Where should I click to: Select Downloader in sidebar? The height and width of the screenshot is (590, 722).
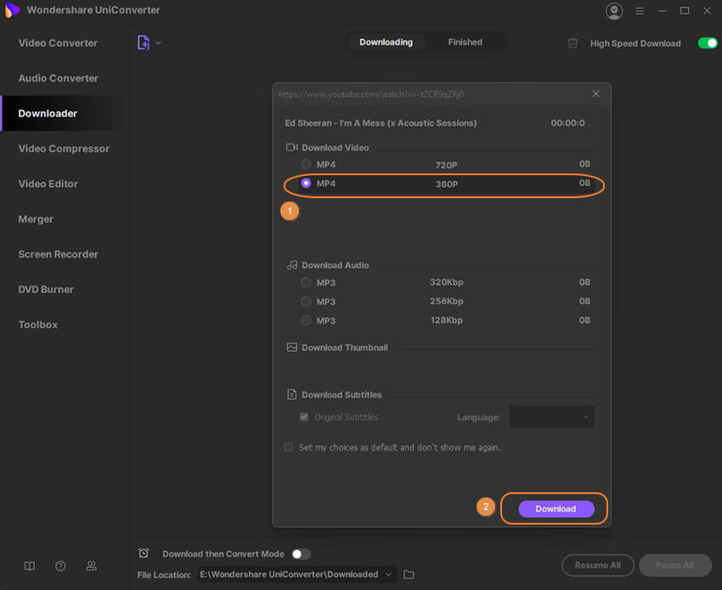coord(48,113)
